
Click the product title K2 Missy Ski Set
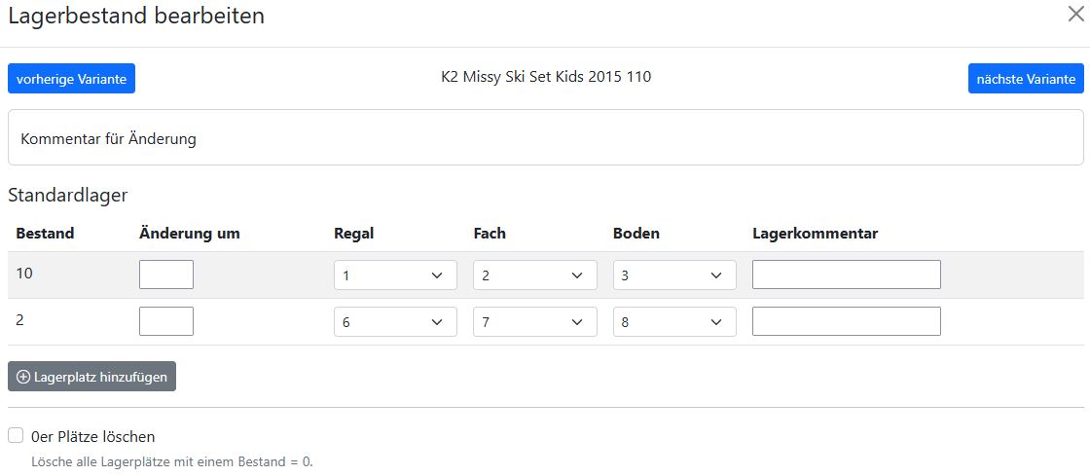click(546, 77)
